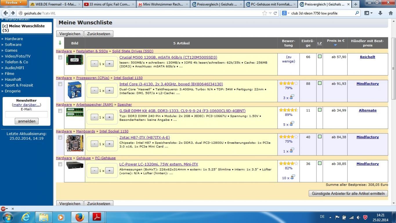Open the bookmarks menu icon in toolbar
The height and width of the screenshot is (223, 396).
coord(368,13)
